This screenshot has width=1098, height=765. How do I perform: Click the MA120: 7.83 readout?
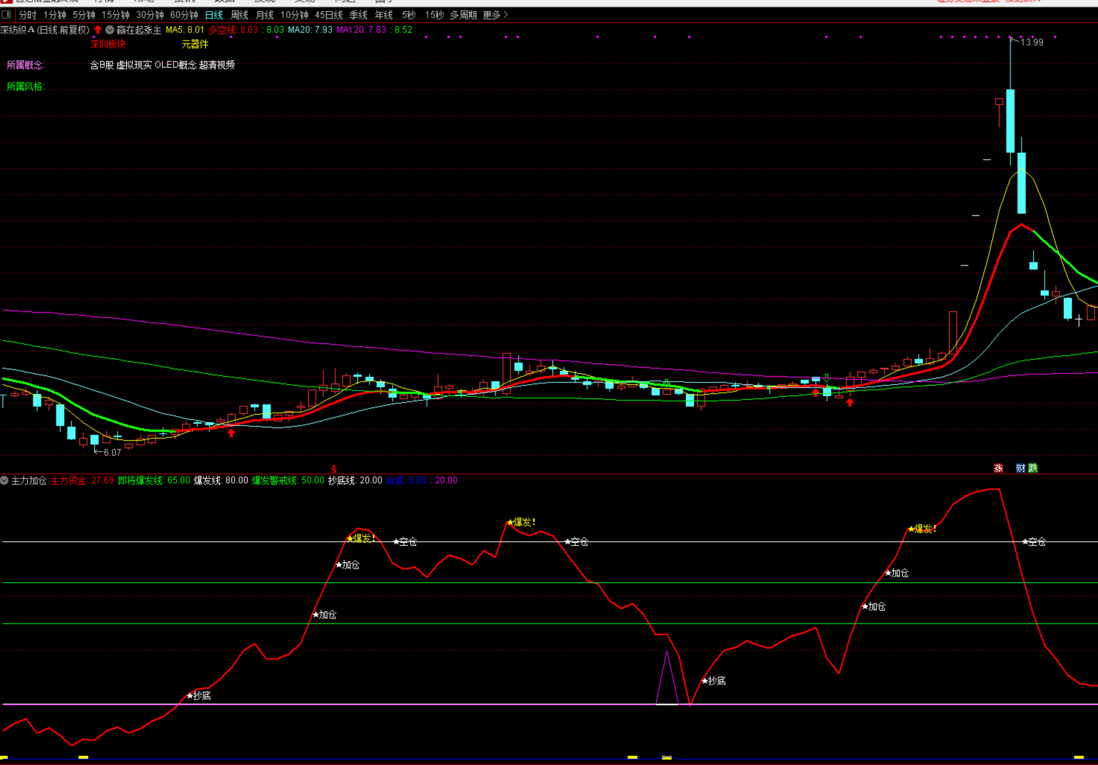pos(361,30)
